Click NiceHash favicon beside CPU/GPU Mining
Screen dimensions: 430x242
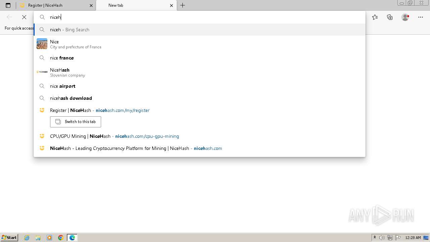tap(42, 136)
